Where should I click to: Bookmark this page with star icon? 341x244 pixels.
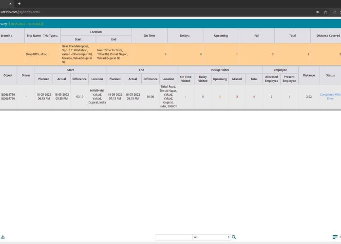(x=325, y=12)
